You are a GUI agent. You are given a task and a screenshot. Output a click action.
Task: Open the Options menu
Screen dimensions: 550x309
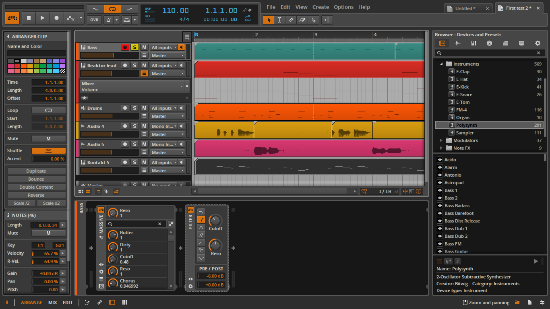click(x=343, y=7)
